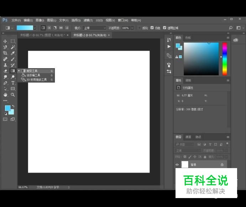Enable the Reverse (反向) checkbox
The height and width of the screenshot is (207, 246).
click(139, 28)
